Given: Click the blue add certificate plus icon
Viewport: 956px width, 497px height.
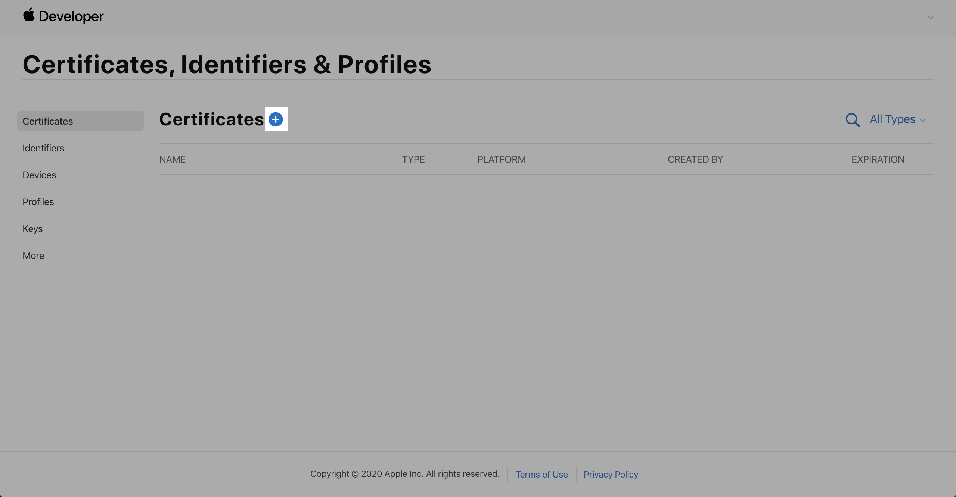Looking at the screenshot, I should (276, 119).
